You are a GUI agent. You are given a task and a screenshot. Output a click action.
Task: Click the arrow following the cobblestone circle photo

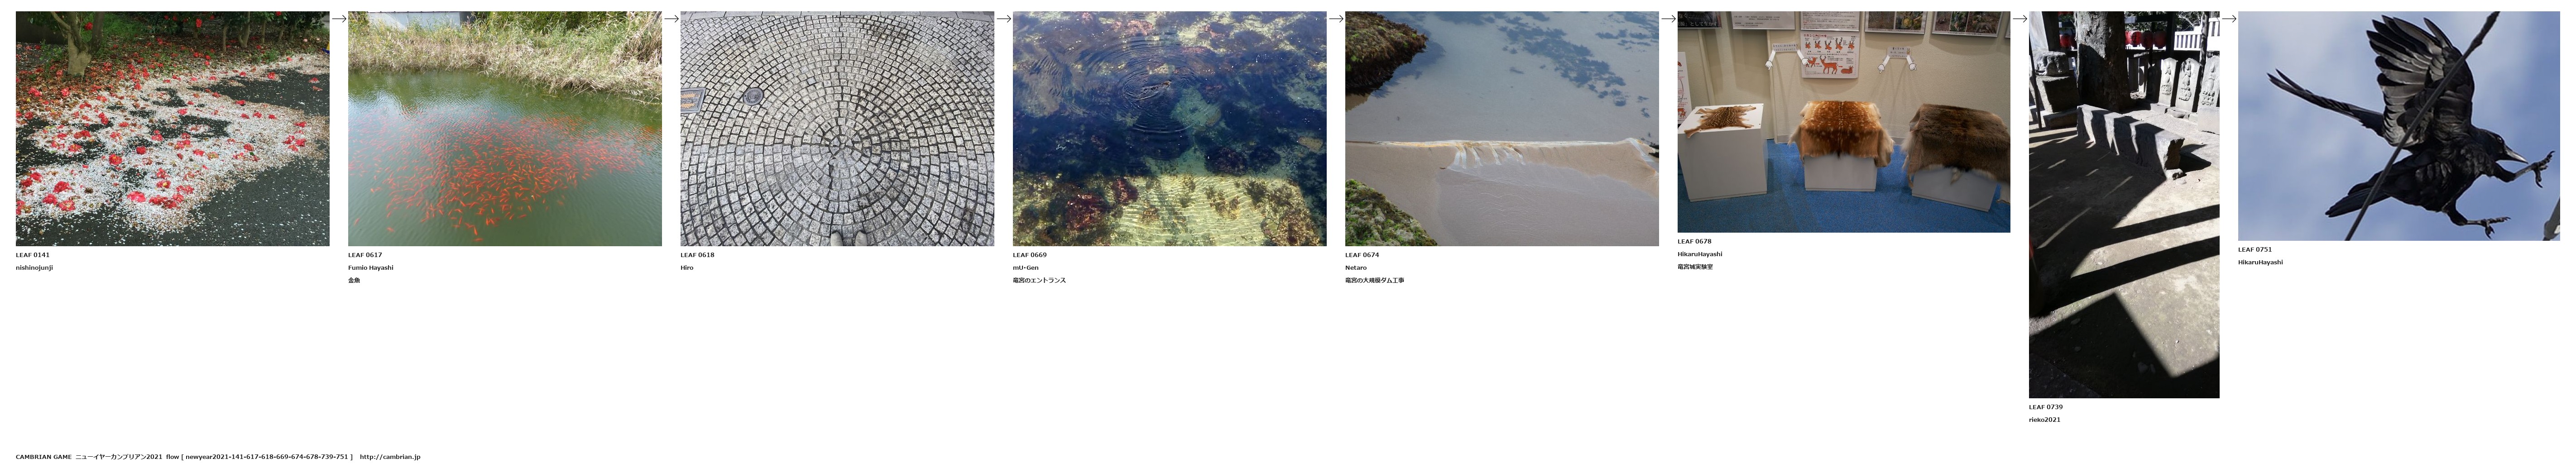click(1004, 19)
